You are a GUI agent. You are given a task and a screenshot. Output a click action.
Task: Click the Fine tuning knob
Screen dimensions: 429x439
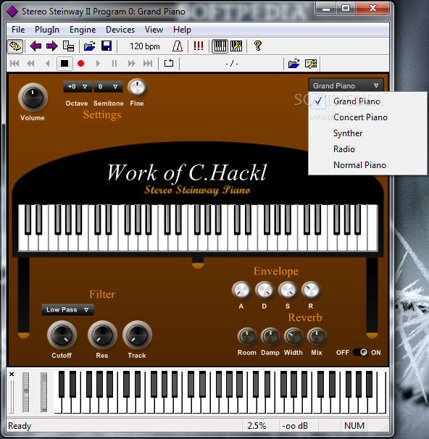tap(137, 87)
